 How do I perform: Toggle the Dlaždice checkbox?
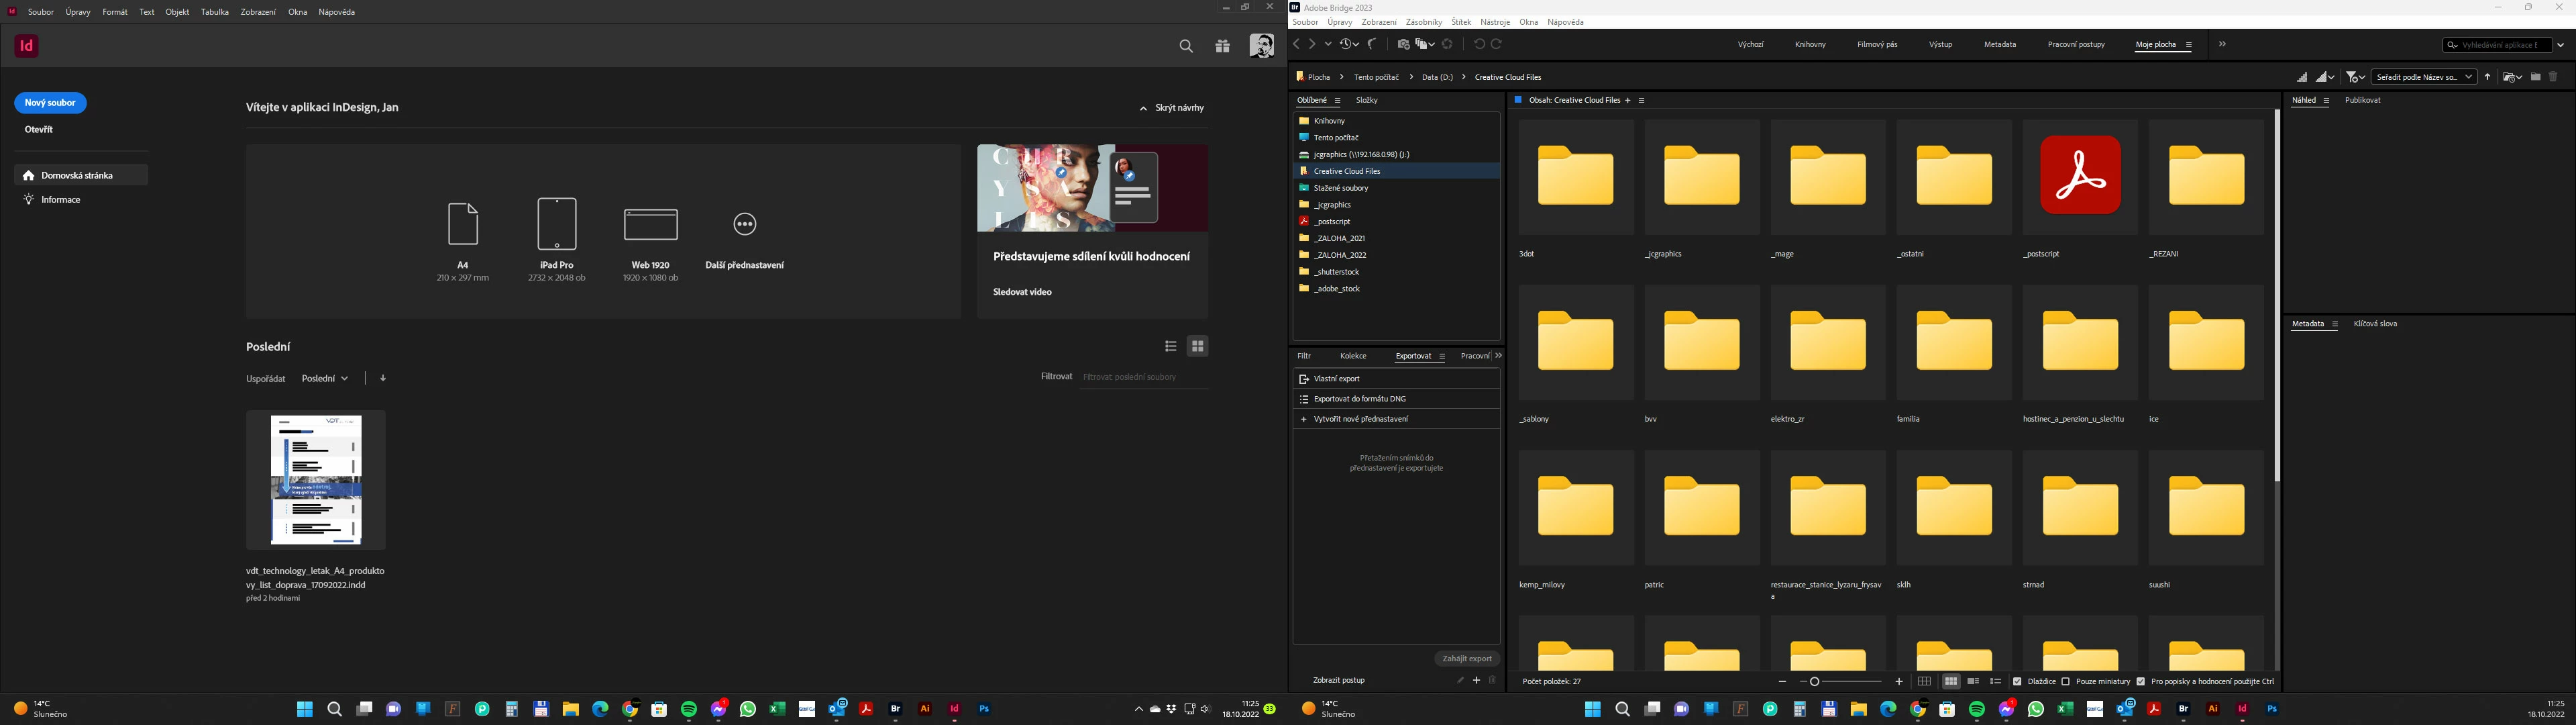(2017, 681)
